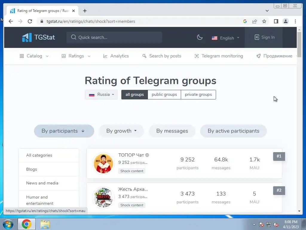Click 133 messages value
The height and width of the screenshot is (230, 306).
pos(221,194)
